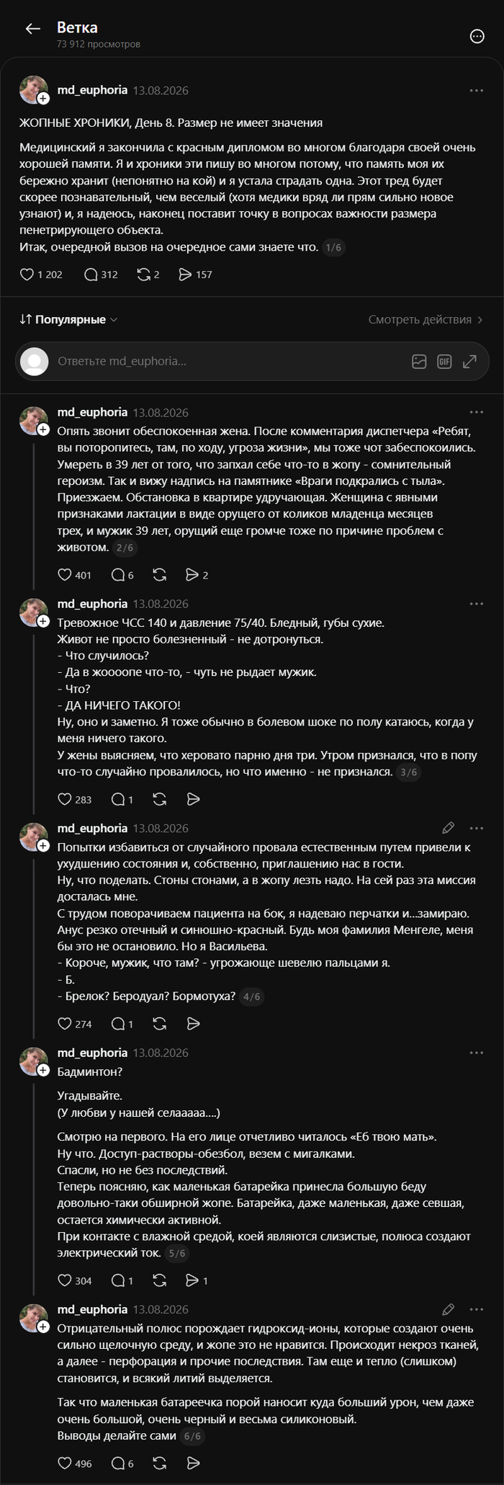504x1485 pixels.
Task: Share the main post showing 157 shares
Action: point(195,275)
